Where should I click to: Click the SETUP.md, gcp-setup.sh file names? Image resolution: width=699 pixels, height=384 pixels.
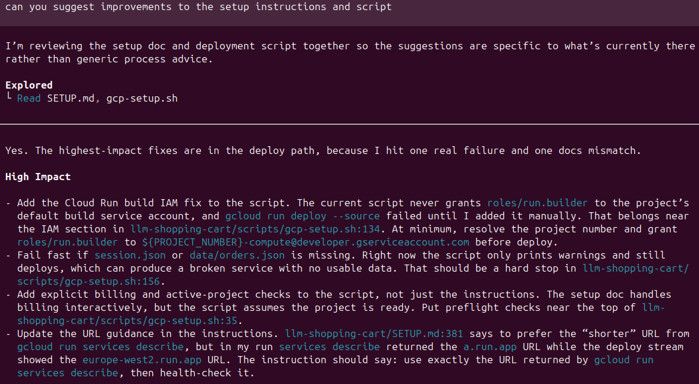coord(112,98)
